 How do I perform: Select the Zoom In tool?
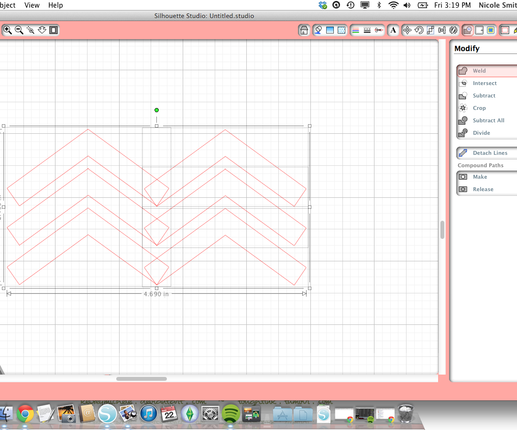pyautogui.click(x=7, y=30)
